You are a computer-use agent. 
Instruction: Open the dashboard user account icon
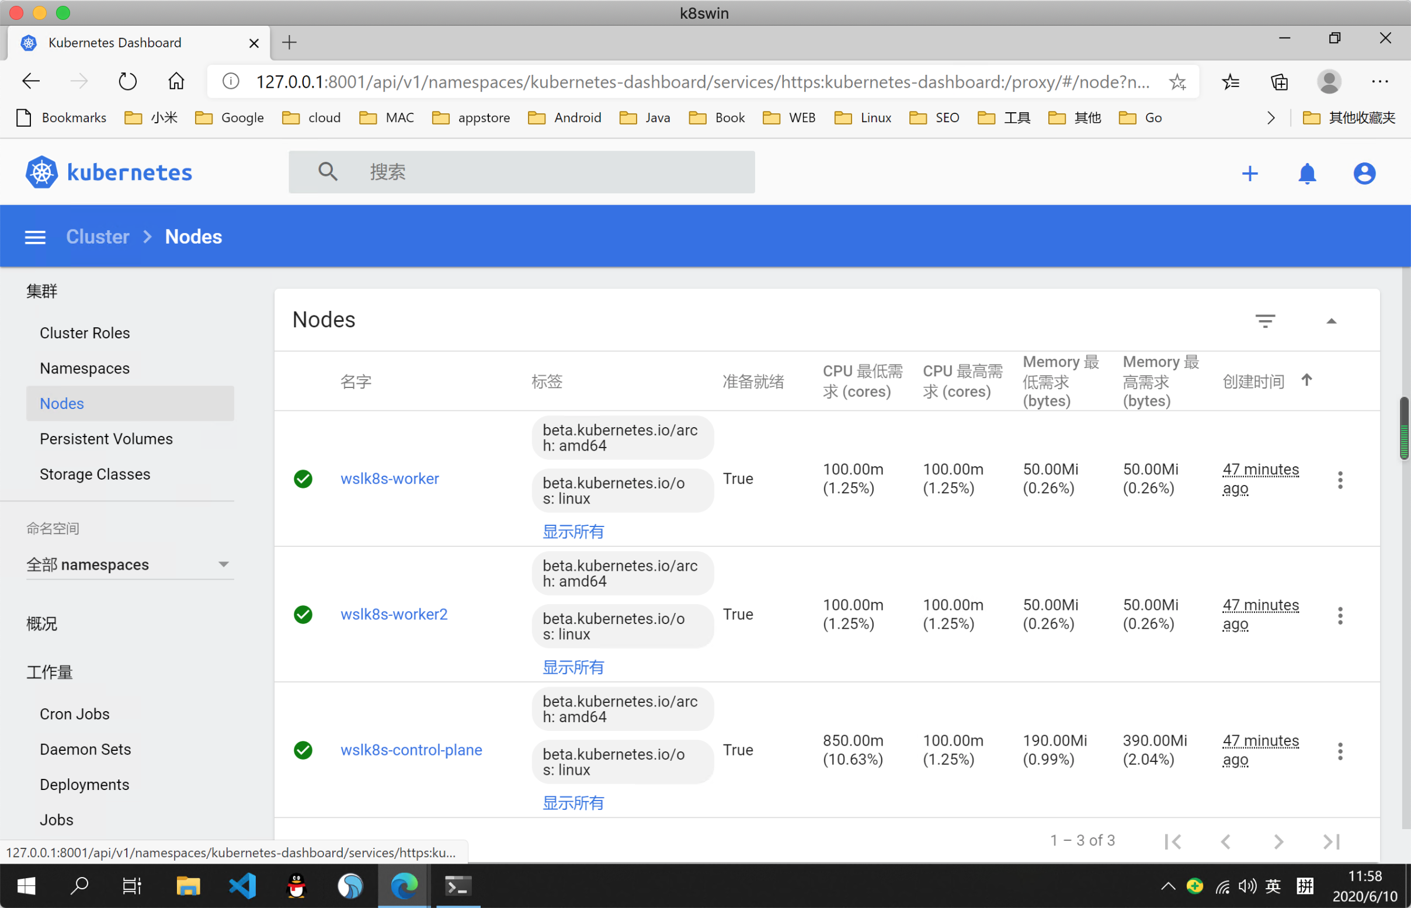point(1364,174)
